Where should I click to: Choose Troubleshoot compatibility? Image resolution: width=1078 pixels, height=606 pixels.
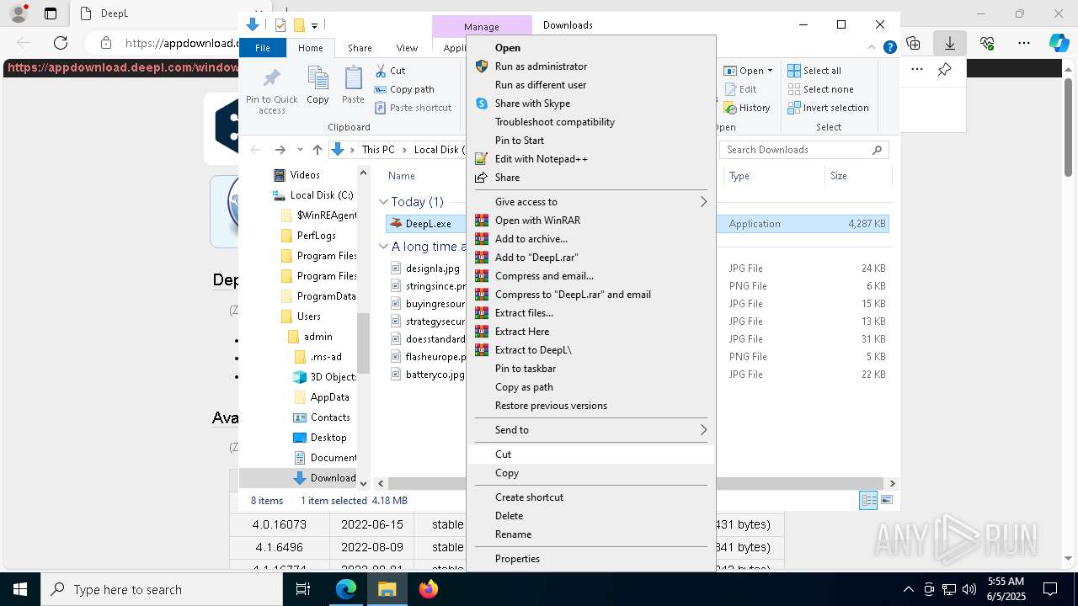(554, 122)
